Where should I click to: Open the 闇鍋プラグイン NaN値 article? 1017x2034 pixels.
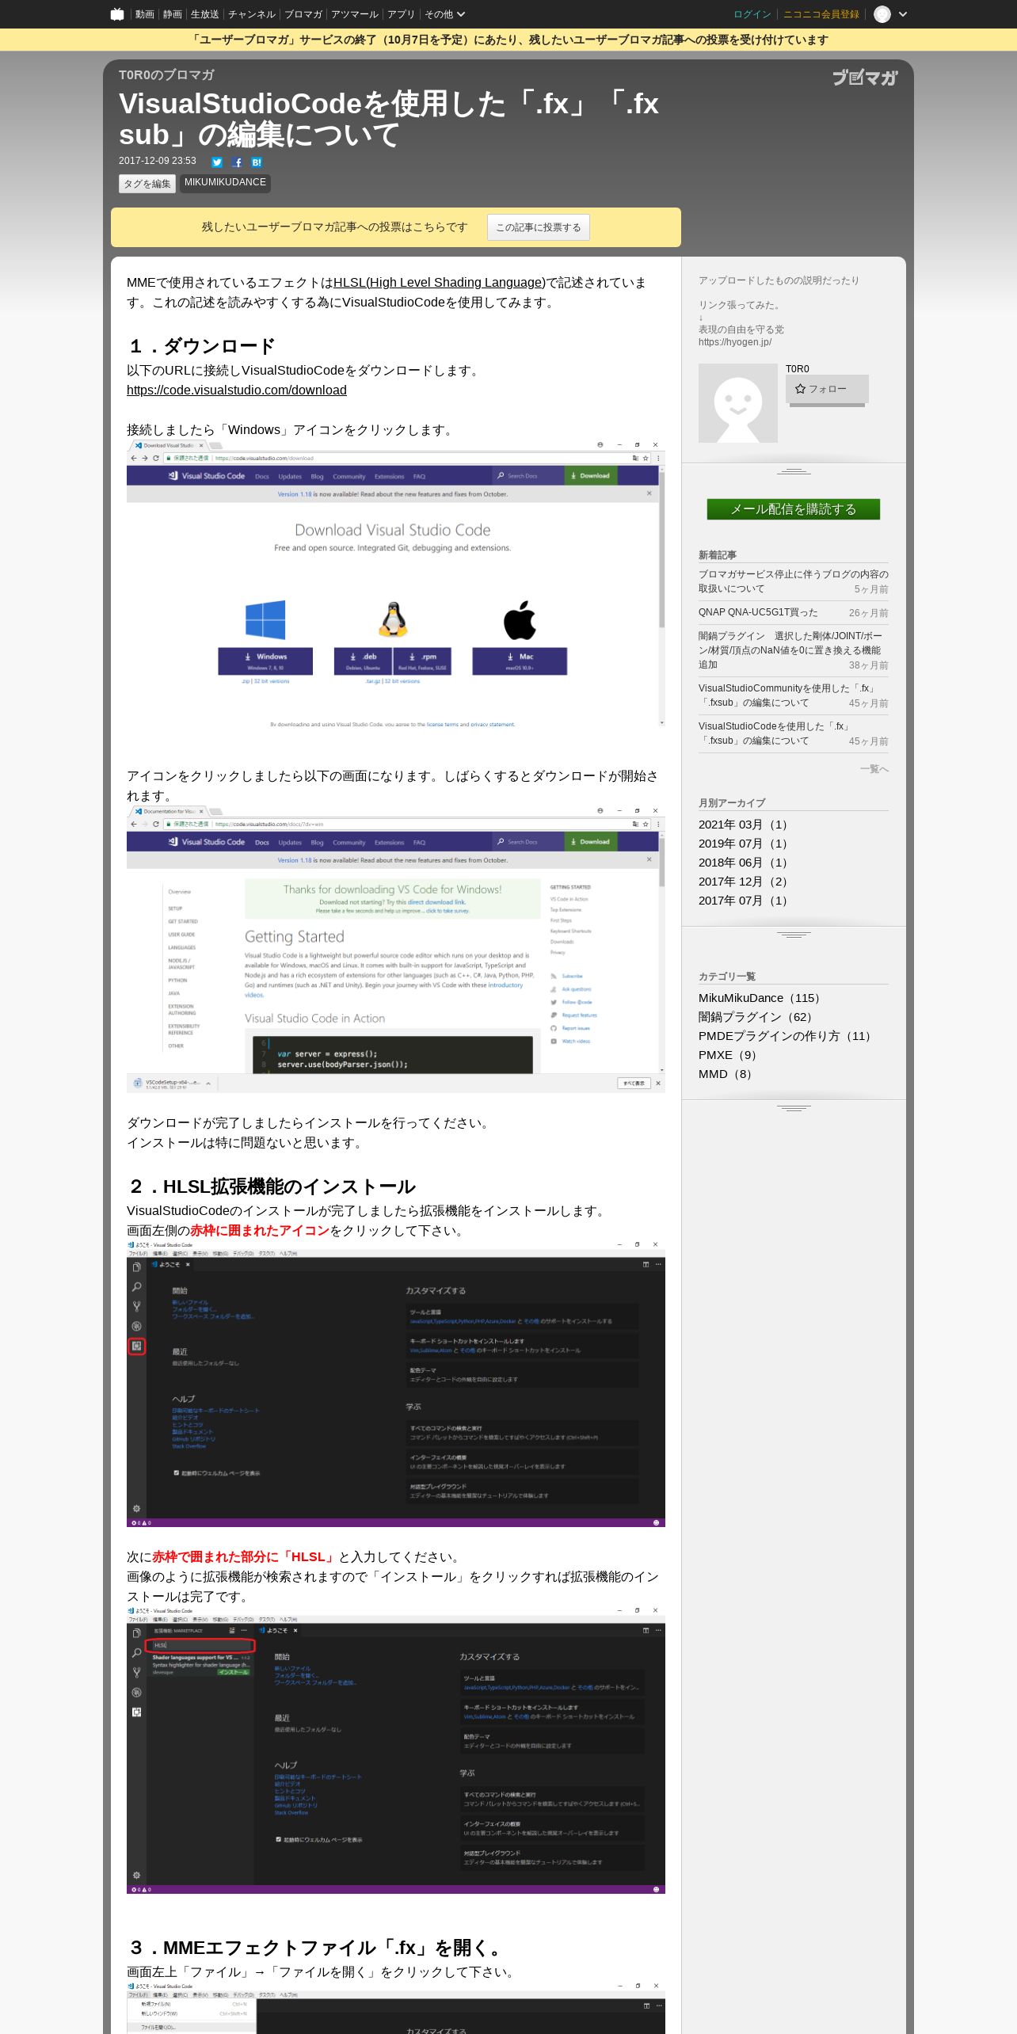pos(790,650)
